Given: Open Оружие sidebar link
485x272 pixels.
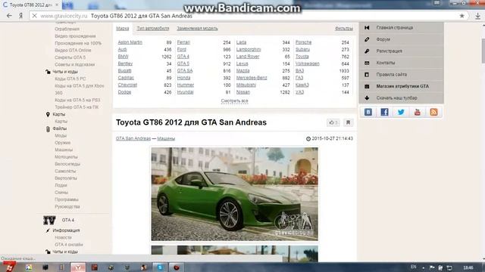Looking at the screenshot, I should coord(62,143).
